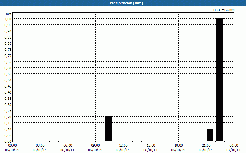Viewport: 246px width, 153px height.
Task: Click the 0,55 y-axis label
Action: (x=8, y=74)
